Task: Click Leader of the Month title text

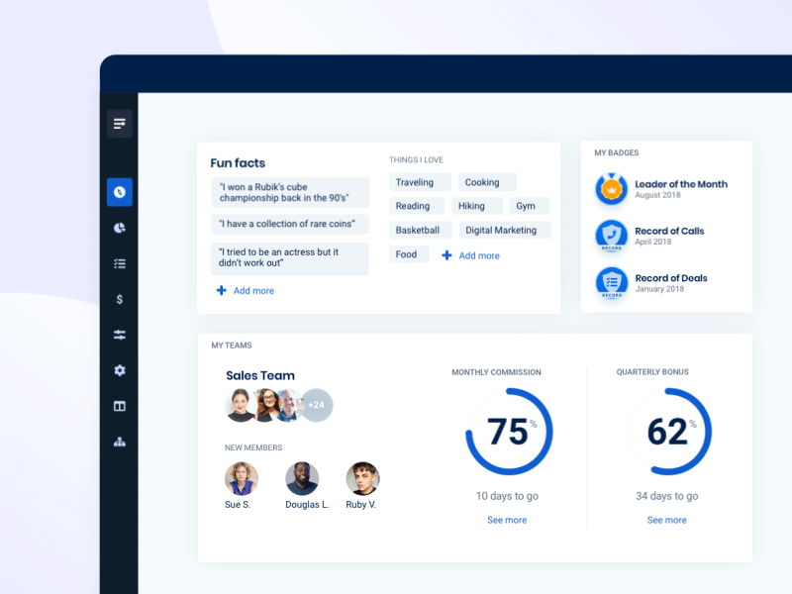Action: [681, 184]
